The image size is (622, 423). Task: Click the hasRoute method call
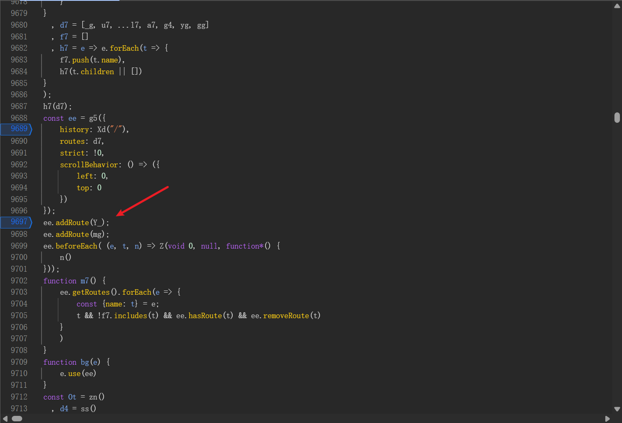(x=205, y=316)
